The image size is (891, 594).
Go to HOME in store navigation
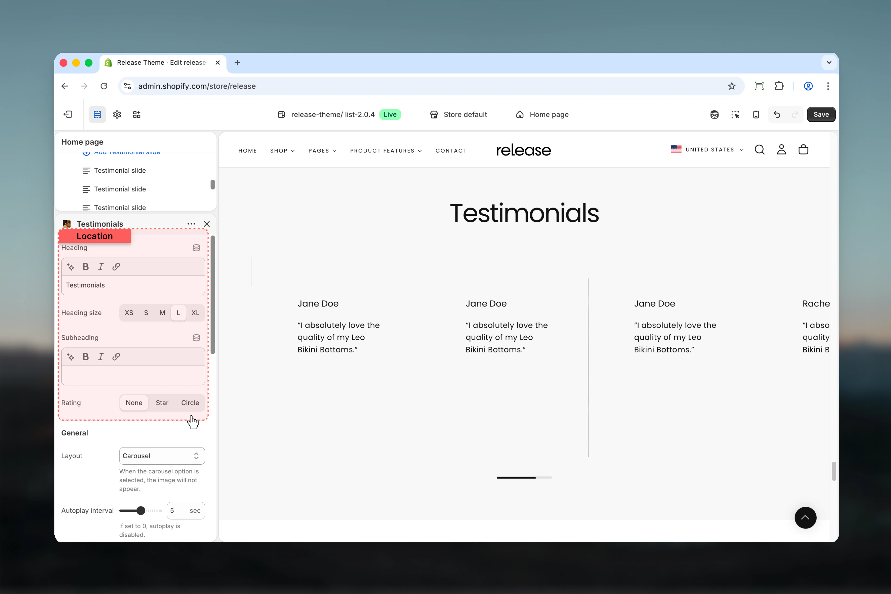point(247,151)
